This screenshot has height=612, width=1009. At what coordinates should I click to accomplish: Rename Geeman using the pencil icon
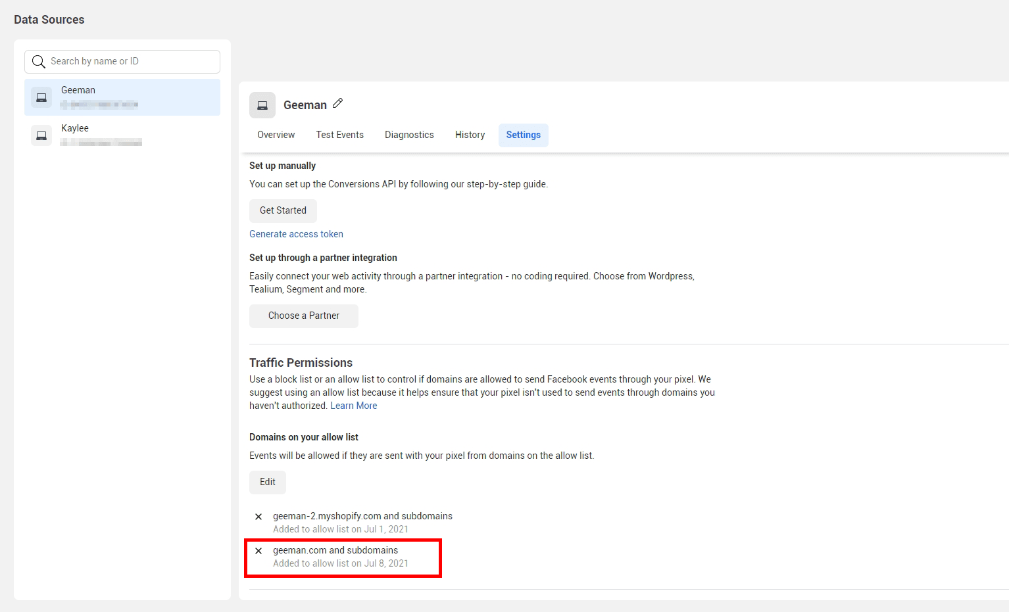338,103
